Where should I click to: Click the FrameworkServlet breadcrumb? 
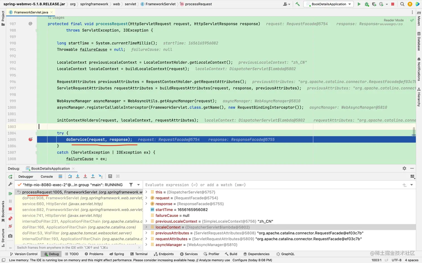158,4
